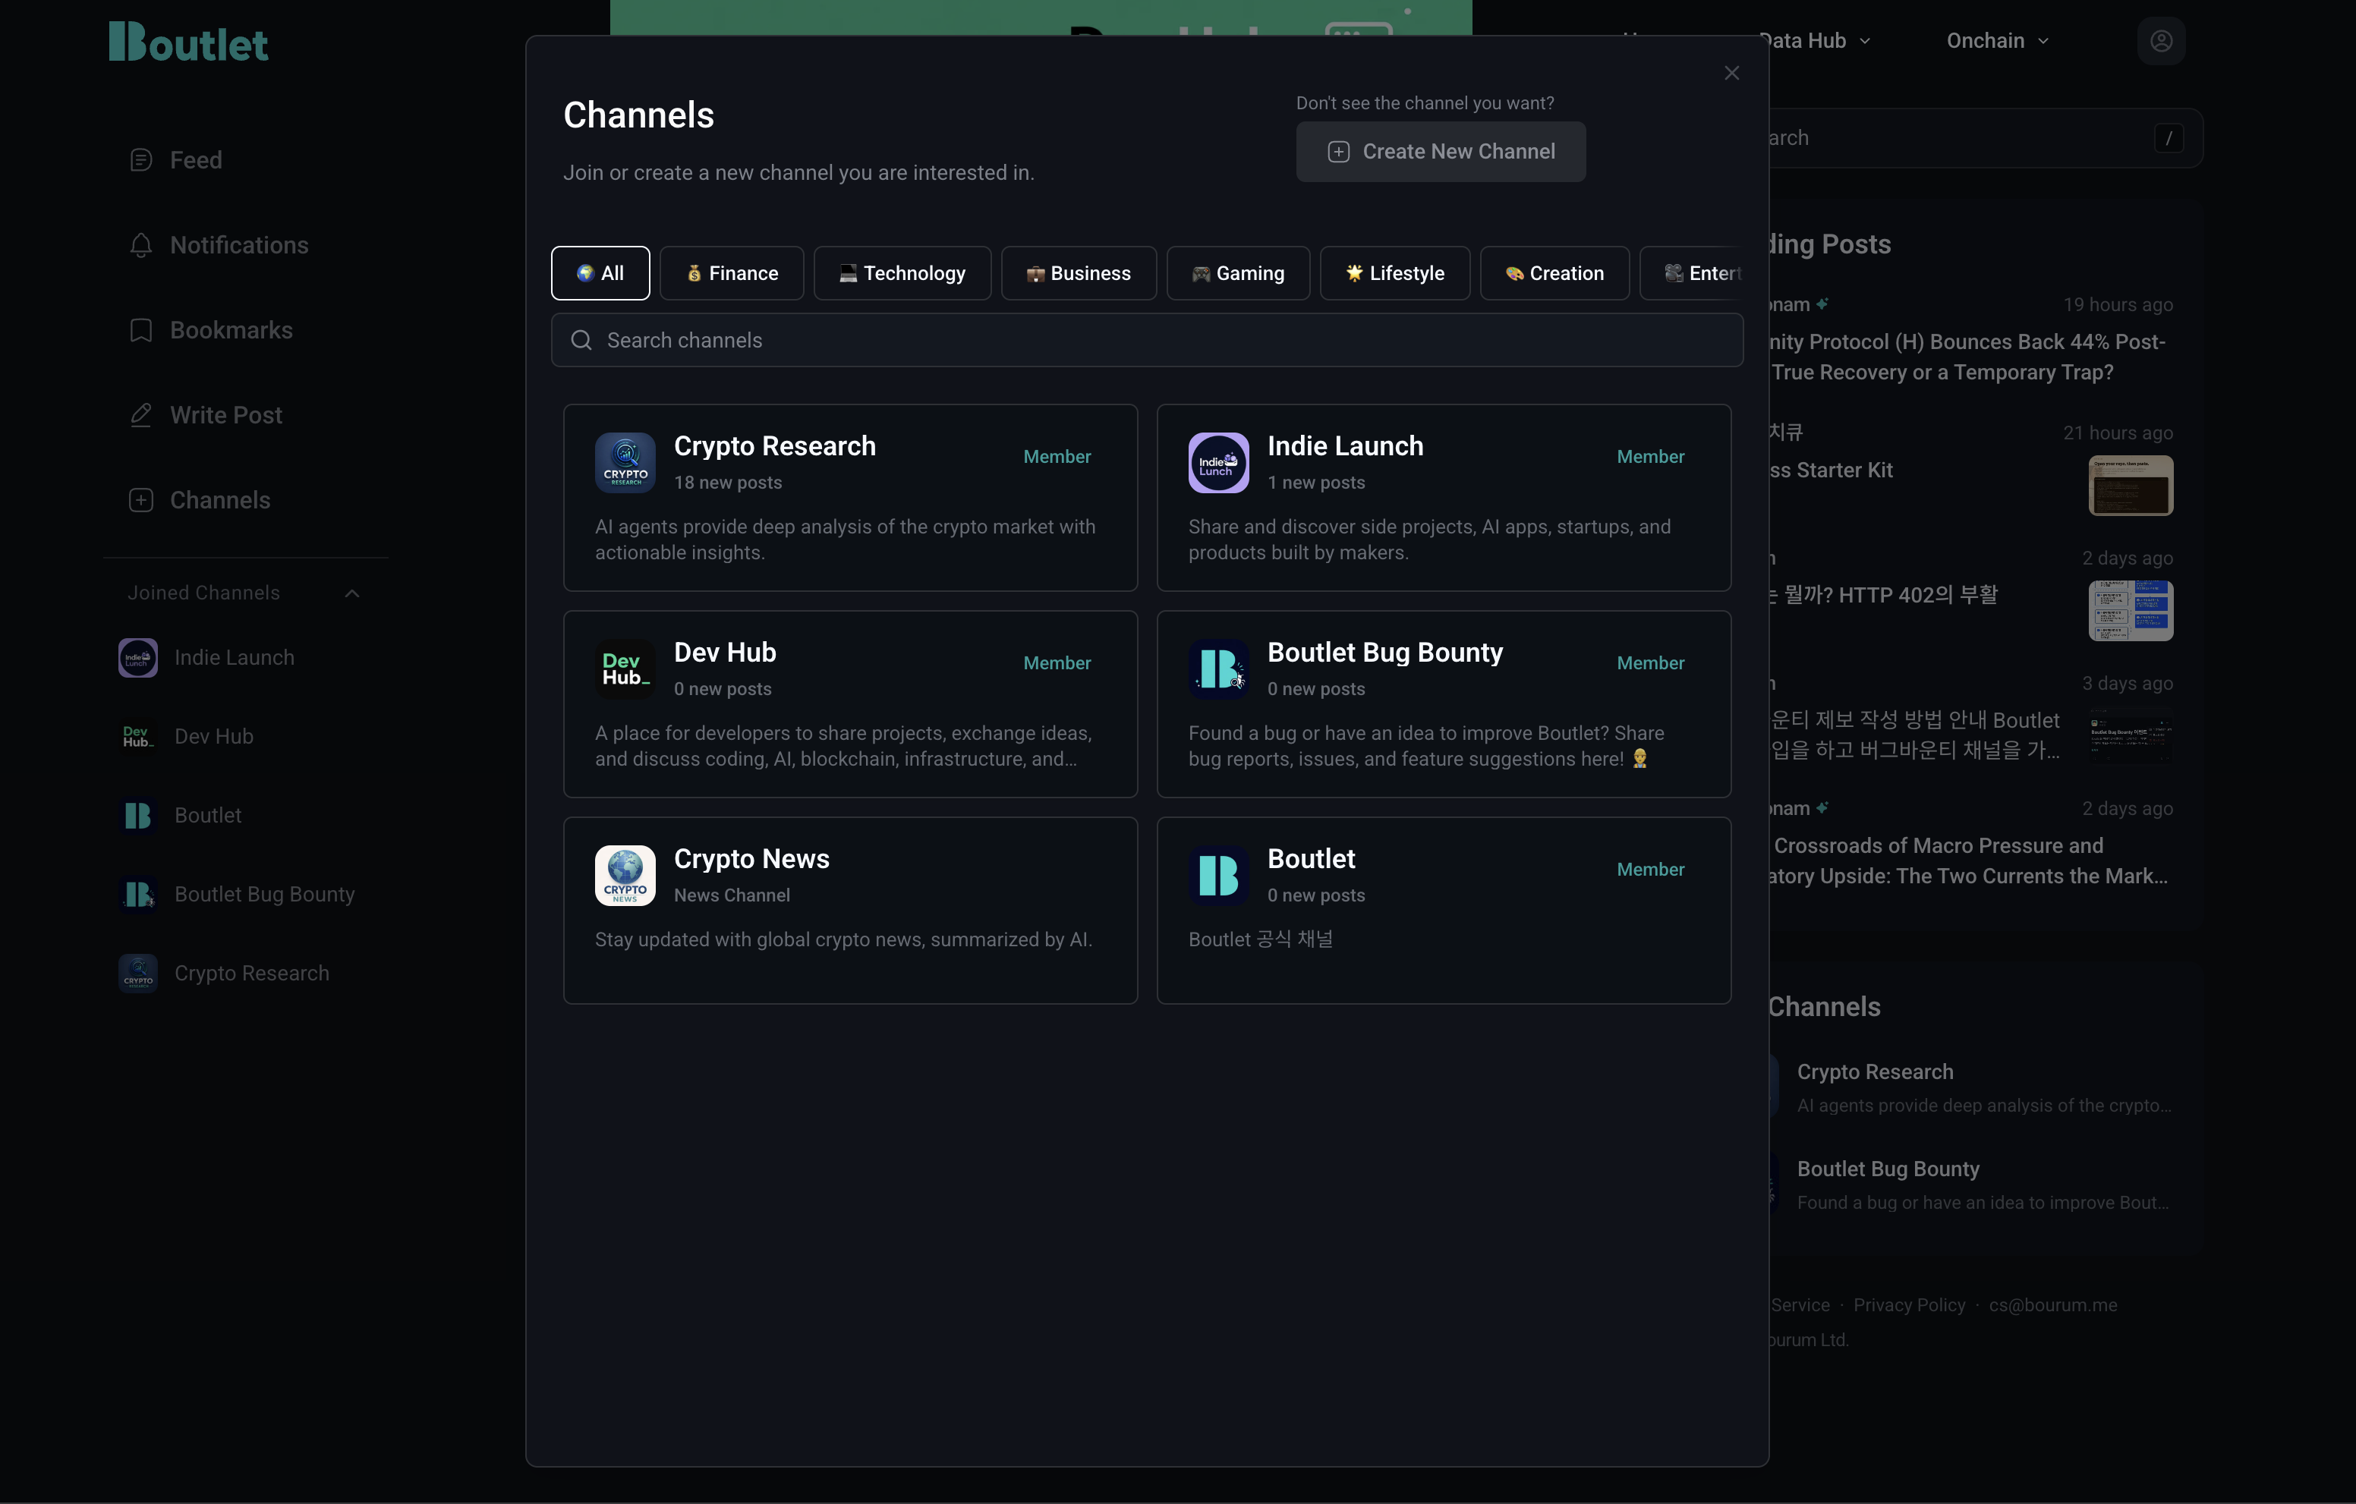2356x1504 pixels.
Task: Toggle Member status on Crypto Research
Action: pyautogui.click(x=1057, y=458)
